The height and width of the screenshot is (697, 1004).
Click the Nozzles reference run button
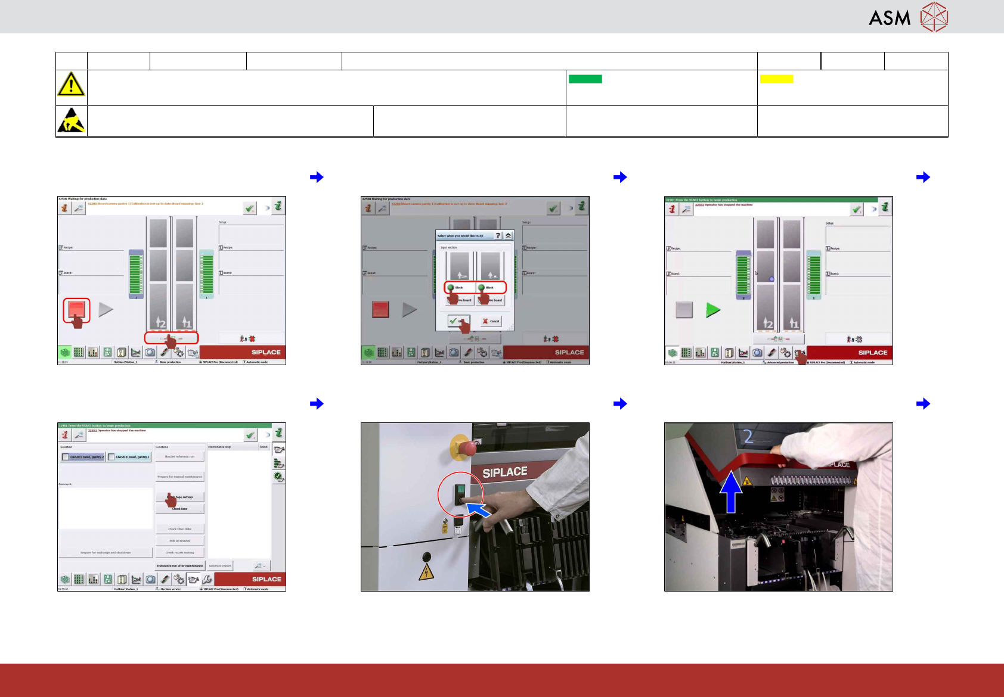(x=179, y=456)
